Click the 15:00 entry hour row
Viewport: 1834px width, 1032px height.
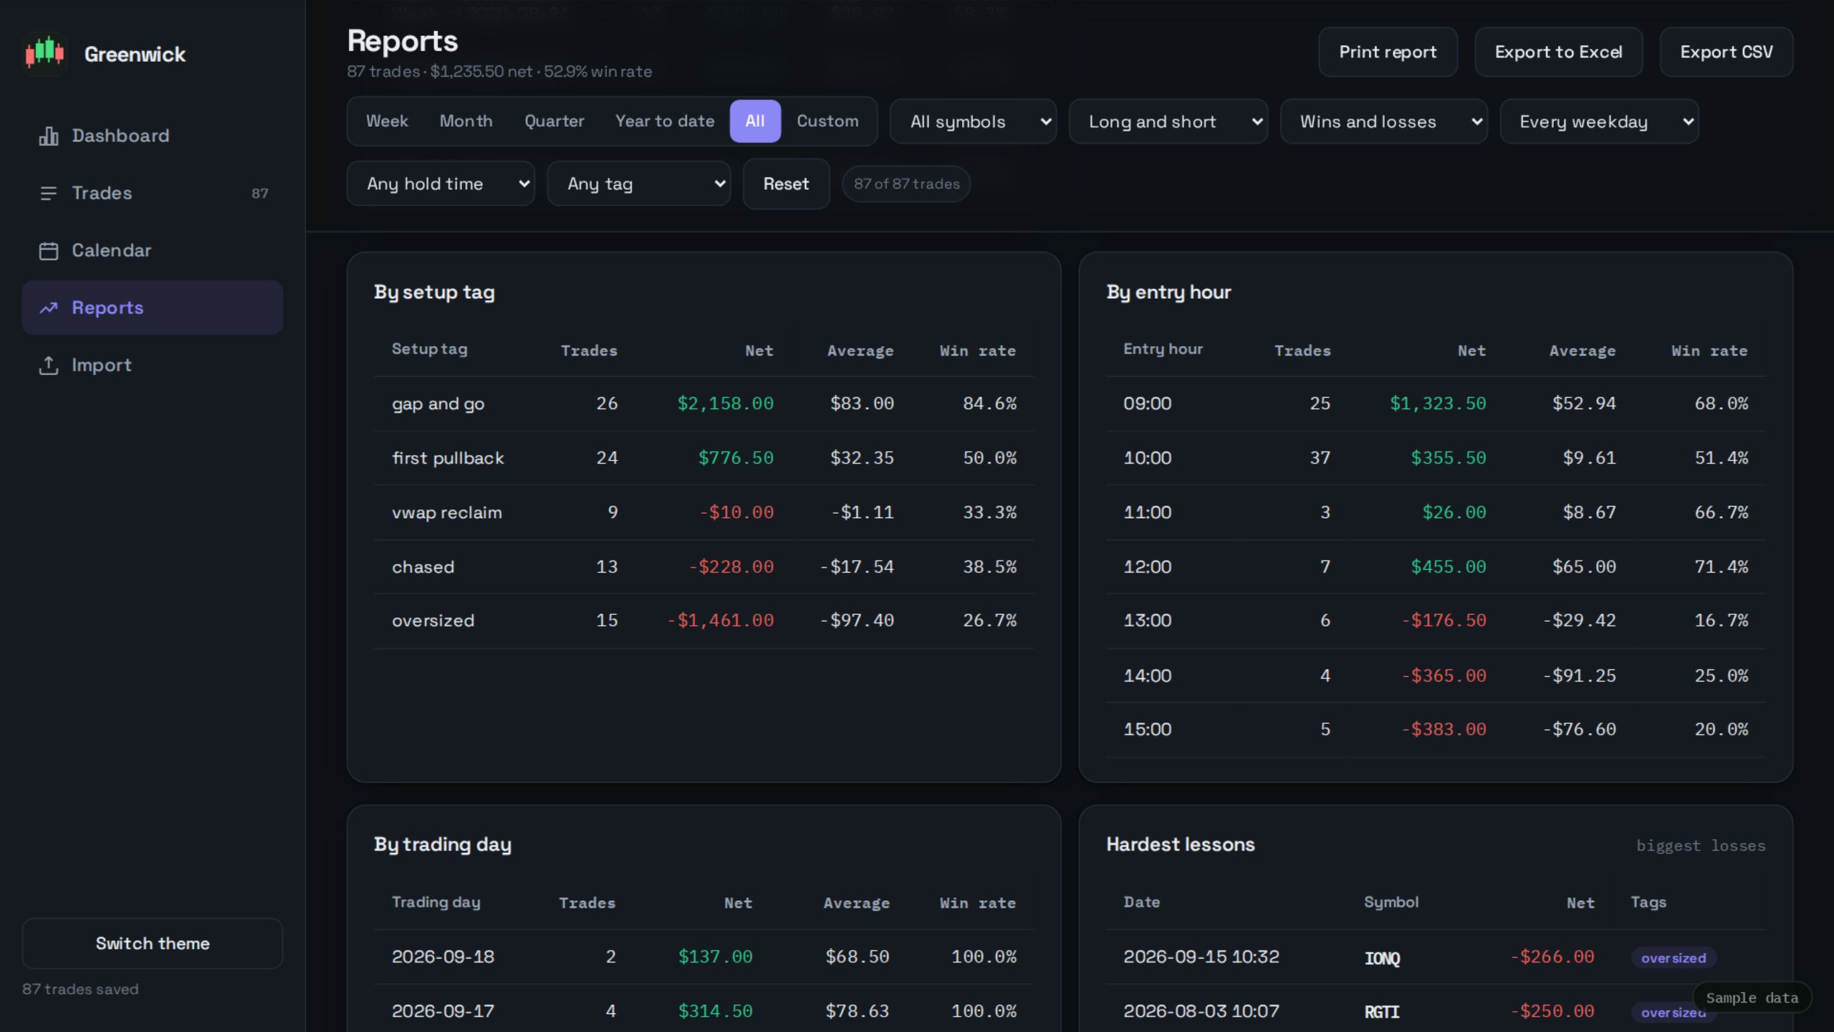click(x=1436, y=730)
